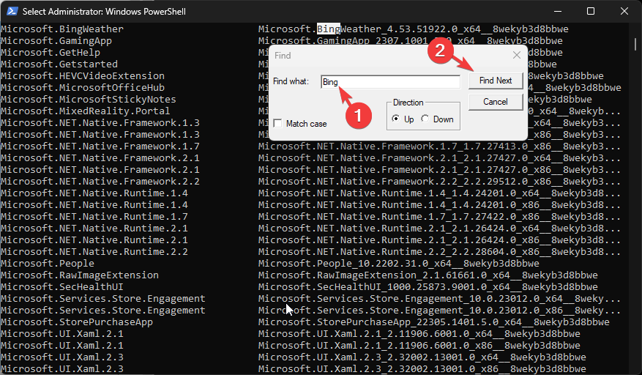Click Microsoft.RawImageExtension in left column
This screenshot has height=375, width=642.
pos(80,275)
